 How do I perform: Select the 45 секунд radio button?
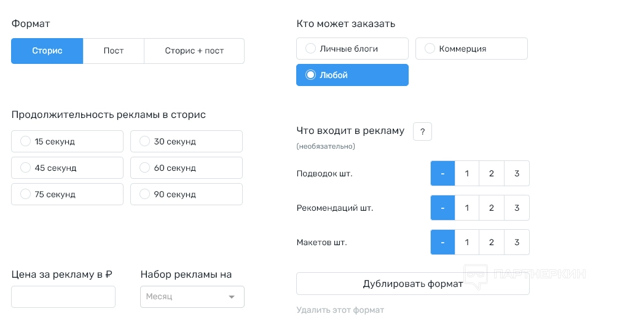26,168
